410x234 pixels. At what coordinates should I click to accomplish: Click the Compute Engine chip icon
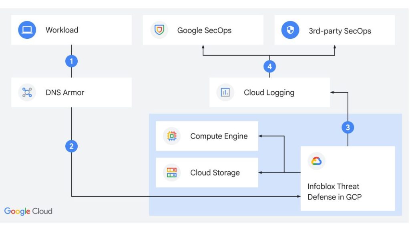(x=172, y=136)
